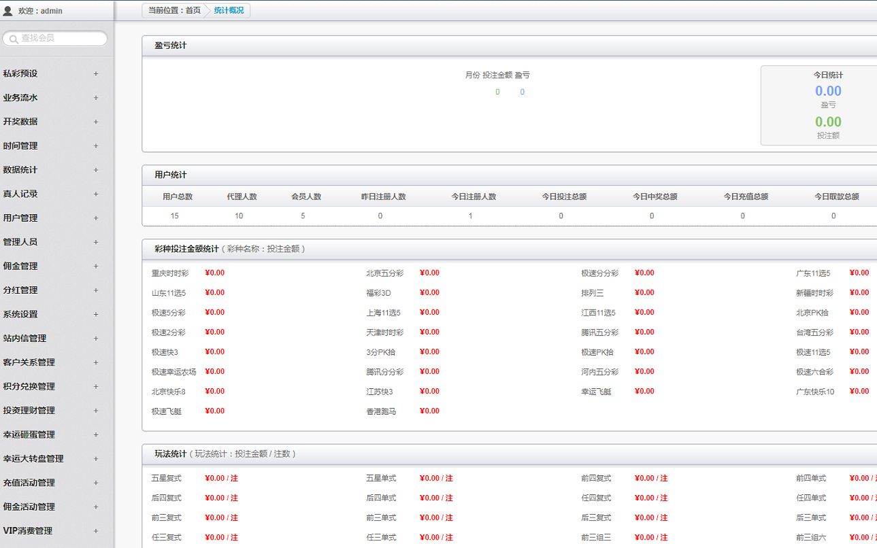Image resolution: width=877 pixels, height=548 pixels.
Task: Click the 福彩3D lottery label
Action: (x=379, y=293)
